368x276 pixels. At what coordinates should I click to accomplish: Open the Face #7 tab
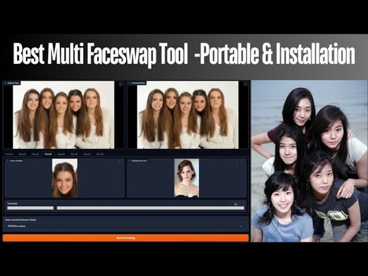tap(87, 154)
